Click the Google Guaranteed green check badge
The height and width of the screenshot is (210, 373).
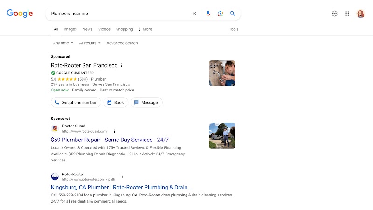[53, 73]
